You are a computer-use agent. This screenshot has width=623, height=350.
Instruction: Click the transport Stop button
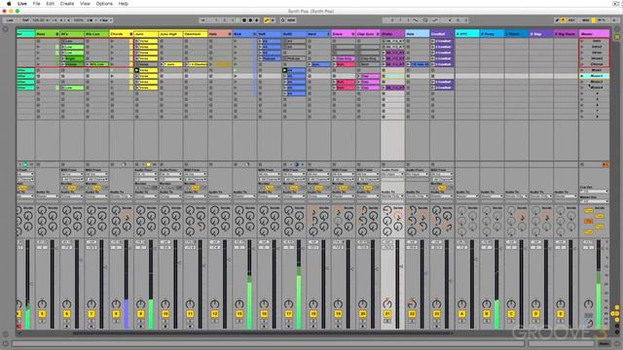click(x=244, y=20)
